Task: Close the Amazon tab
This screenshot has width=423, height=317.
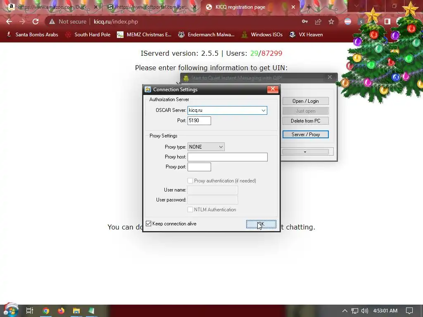Action: [95, 7]
